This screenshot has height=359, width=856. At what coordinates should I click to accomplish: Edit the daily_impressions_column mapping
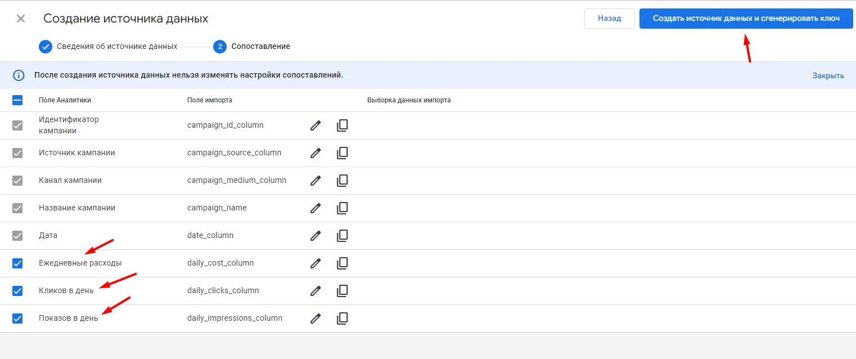[x=316, y=318]
